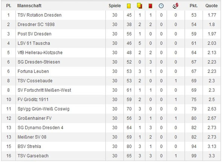222x162 pixels.
Task: Select SV Fortschritt Meißen-West team
Action: 44,90
